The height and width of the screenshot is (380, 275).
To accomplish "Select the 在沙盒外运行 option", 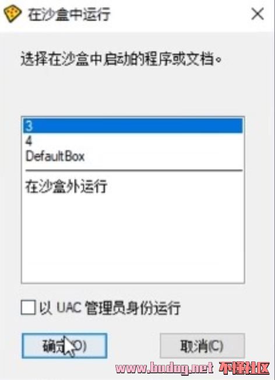I will click(133, 186).
